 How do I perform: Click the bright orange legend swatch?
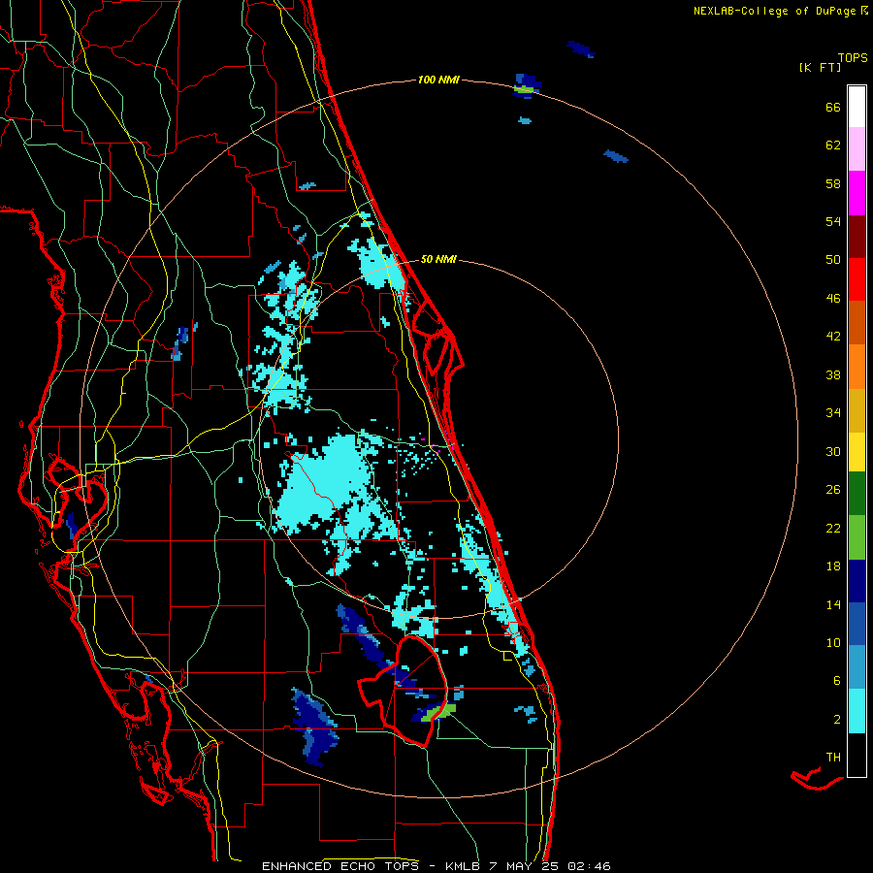click(x=857, y=367)
